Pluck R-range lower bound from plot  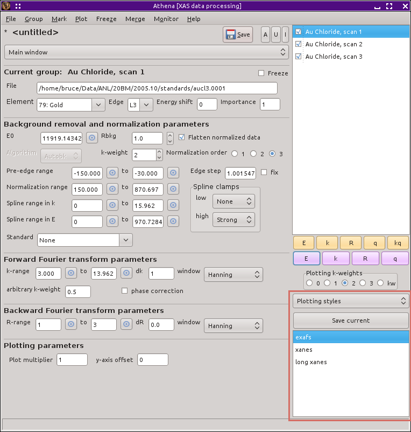coord(71,324)
